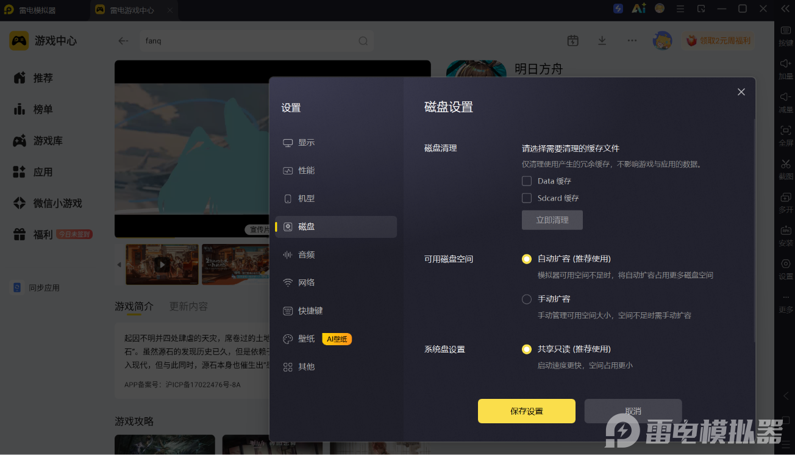The width and height of the screenshot is (795, 455).
Task: Open 微信小游戏 in game center sidebar
Action: click(48, 203)
